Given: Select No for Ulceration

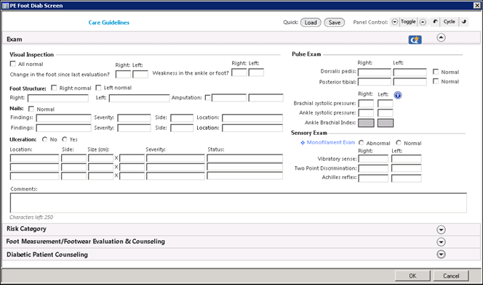Looking at the screenshot, I should 44,139.
